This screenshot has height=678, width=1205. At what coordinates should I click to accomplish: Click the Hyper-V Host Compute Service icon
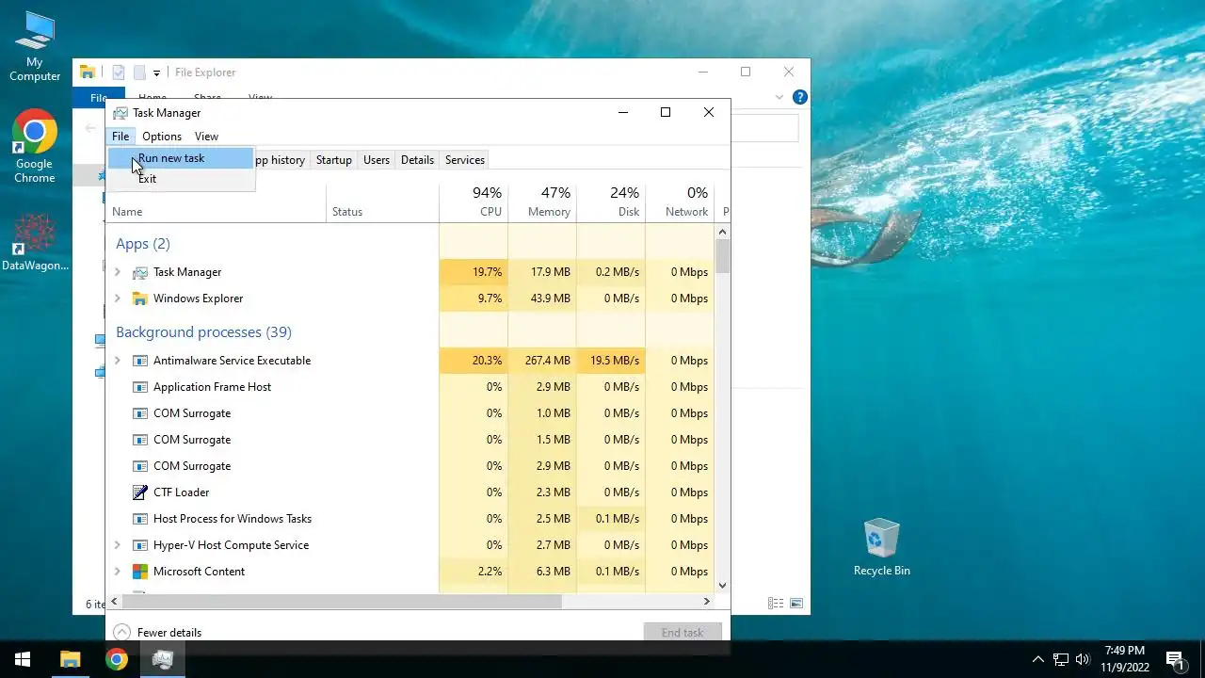(140, 545)
